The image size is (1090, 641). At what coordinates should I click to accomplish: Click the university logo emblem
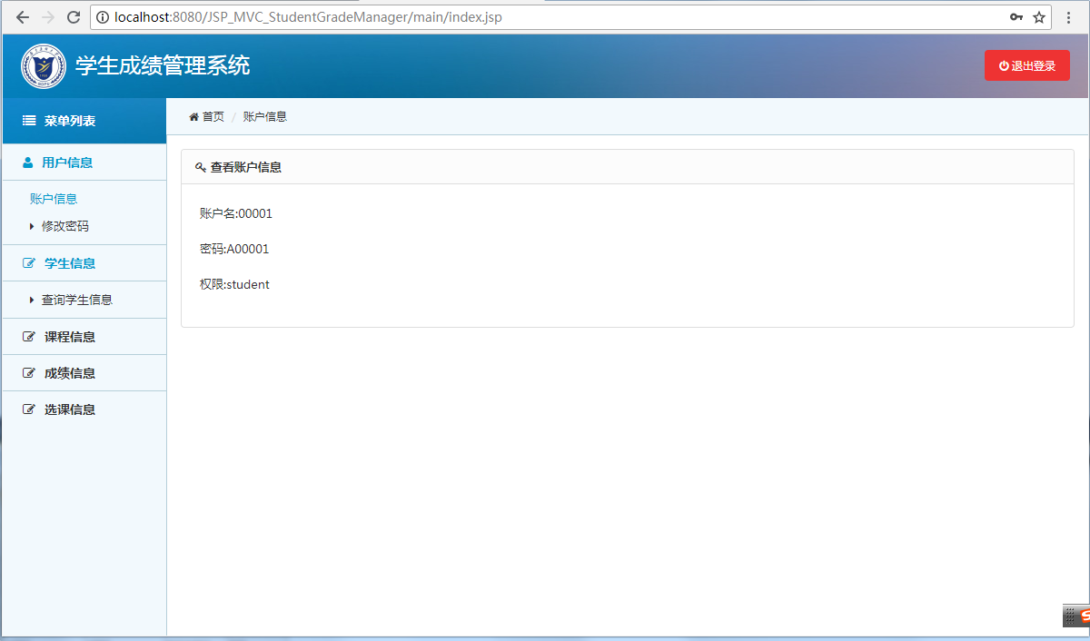pos(44,66)
